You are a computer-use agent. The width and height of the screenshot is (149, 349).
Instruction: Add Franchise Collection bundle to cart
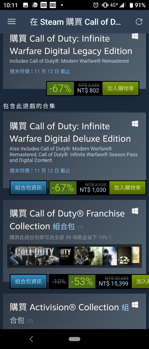tap(140, 281)
